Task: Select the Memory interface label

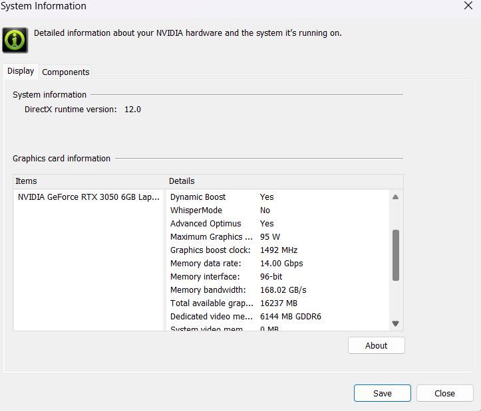Action: 205,277
